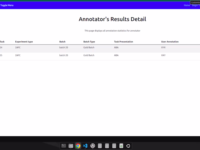This screenshot has width=200, height=150.
Task: Open the second SSD drive icon
Action: click(107, 146)
